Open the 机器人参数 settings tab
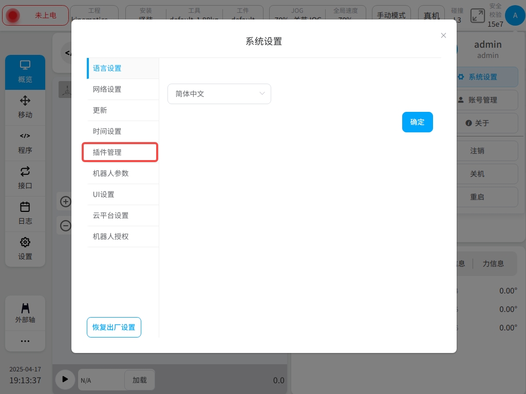Image resolution: width=526 pixels, height=394 pixels. (120, 173)
